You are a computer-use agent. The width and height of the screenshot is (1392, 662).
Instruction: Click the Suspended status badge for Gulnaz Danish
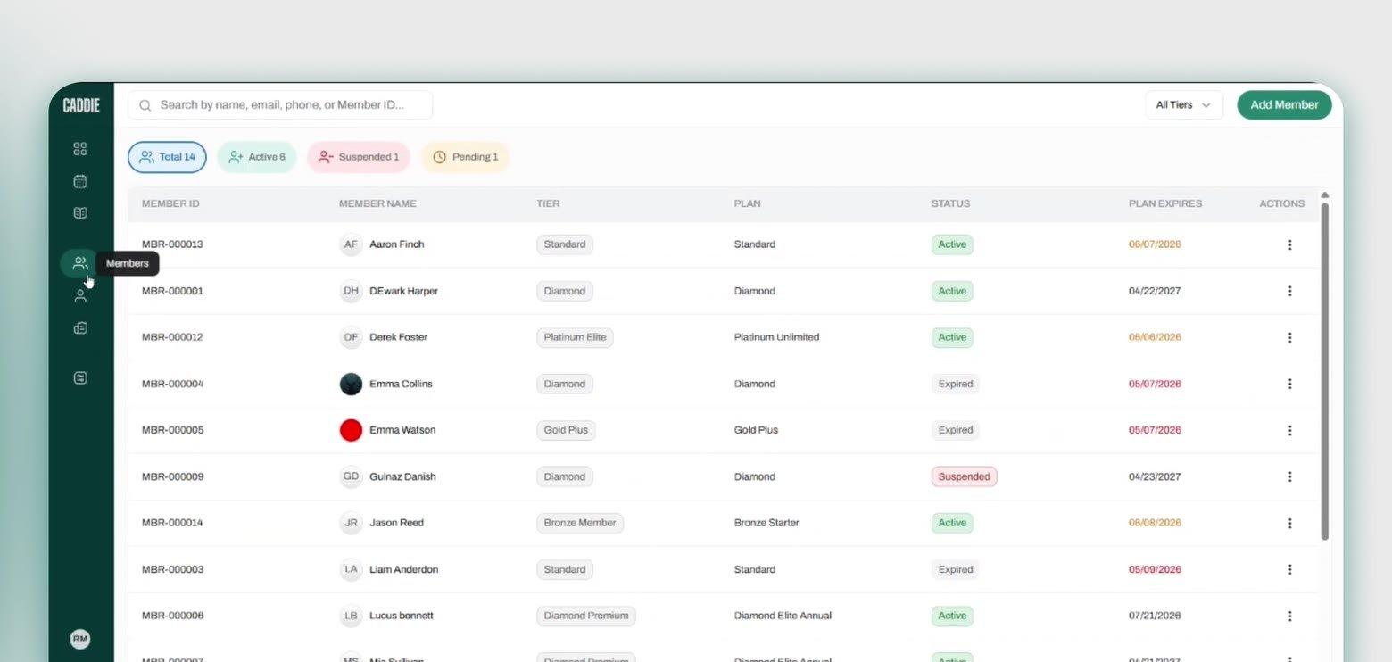click(964, 476)
